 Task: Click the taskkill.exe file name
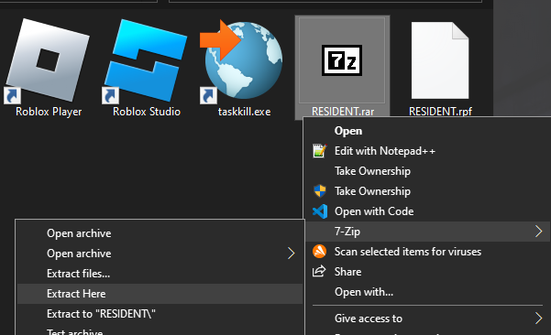pos(244,112)
